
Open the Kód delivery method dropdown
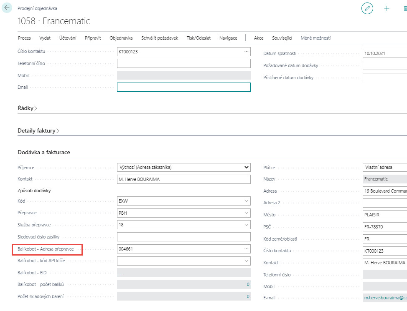(246, 201)
